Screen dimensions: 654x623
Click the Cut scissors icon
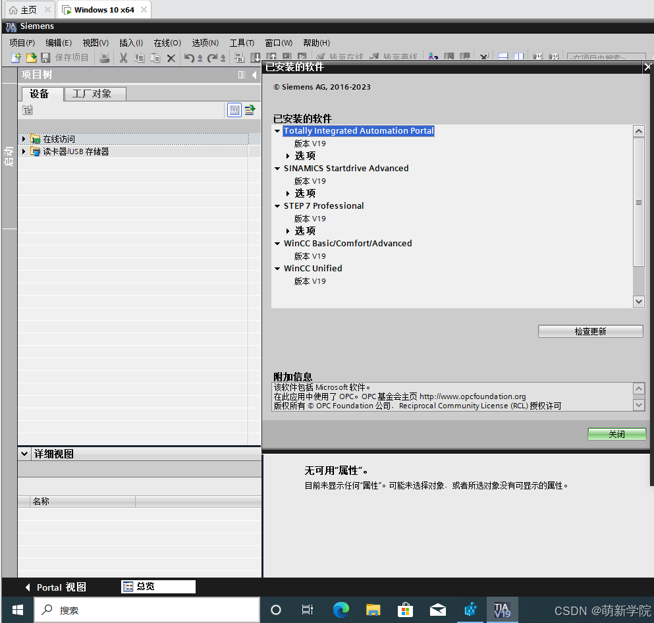pos(123,57)
